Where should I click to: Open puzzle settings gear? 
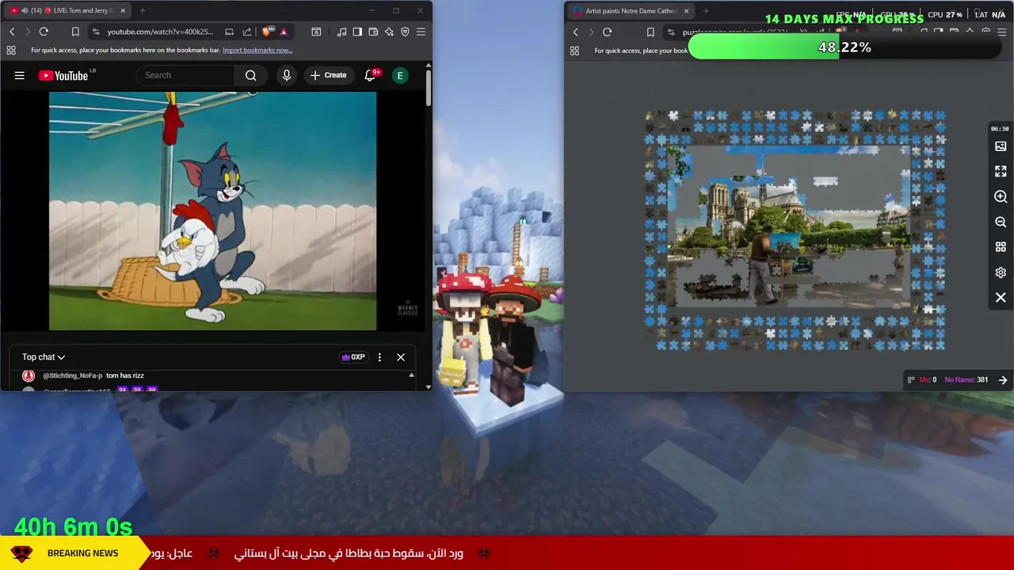pos(1001,272)
